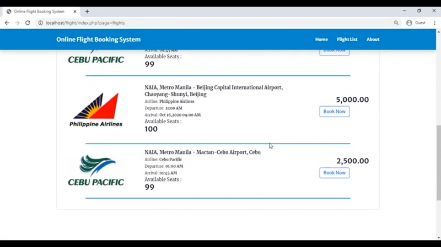The width and height of the screenshot is (441, 247).
Task: Restore down the browser window
Action: tap(419, 10)
